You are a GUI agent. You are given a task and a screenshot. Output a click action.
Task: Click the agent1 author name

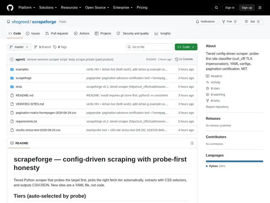click(20, 59)
